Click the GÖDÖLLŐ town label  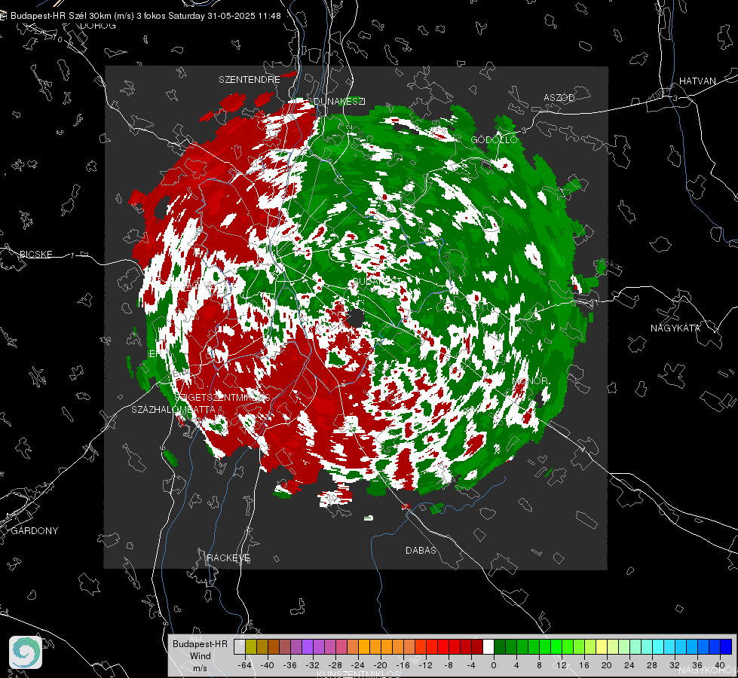click(494, 139)
